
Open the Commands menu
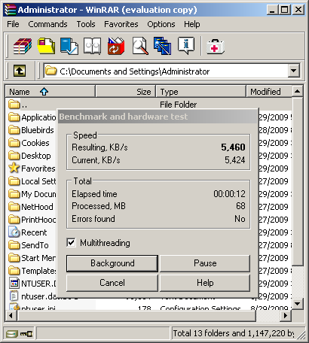tap(47, 24)
